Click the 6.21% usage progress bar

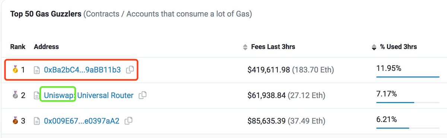(x=408, y=128)
